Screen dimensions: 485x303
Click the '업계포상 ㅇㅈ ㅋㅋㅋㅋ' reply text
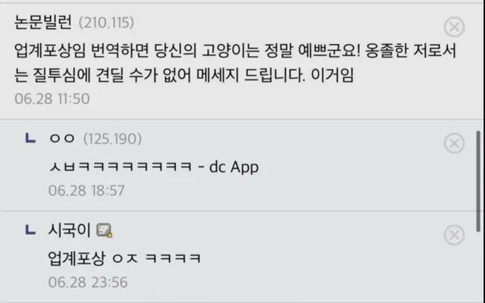tap(124, 258)
